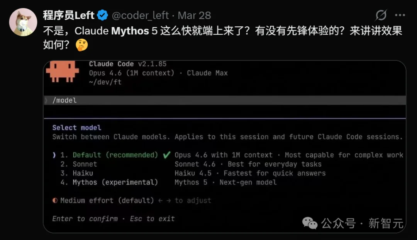Click the selection arrow before Default option
This screenshot has width=417, height=240.
54,155
